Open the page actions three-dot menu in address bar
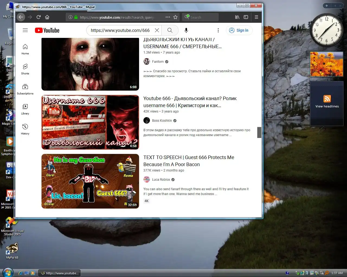Screen dimensions: 347x277 click(168, 17)
